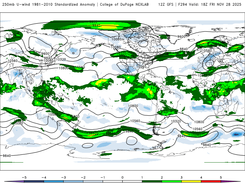Click 'Valid: 18Z FRI NOV 28 2025' text
This screenshot has height=183, width=245.
pyautogui.click(x=215, y=4)
